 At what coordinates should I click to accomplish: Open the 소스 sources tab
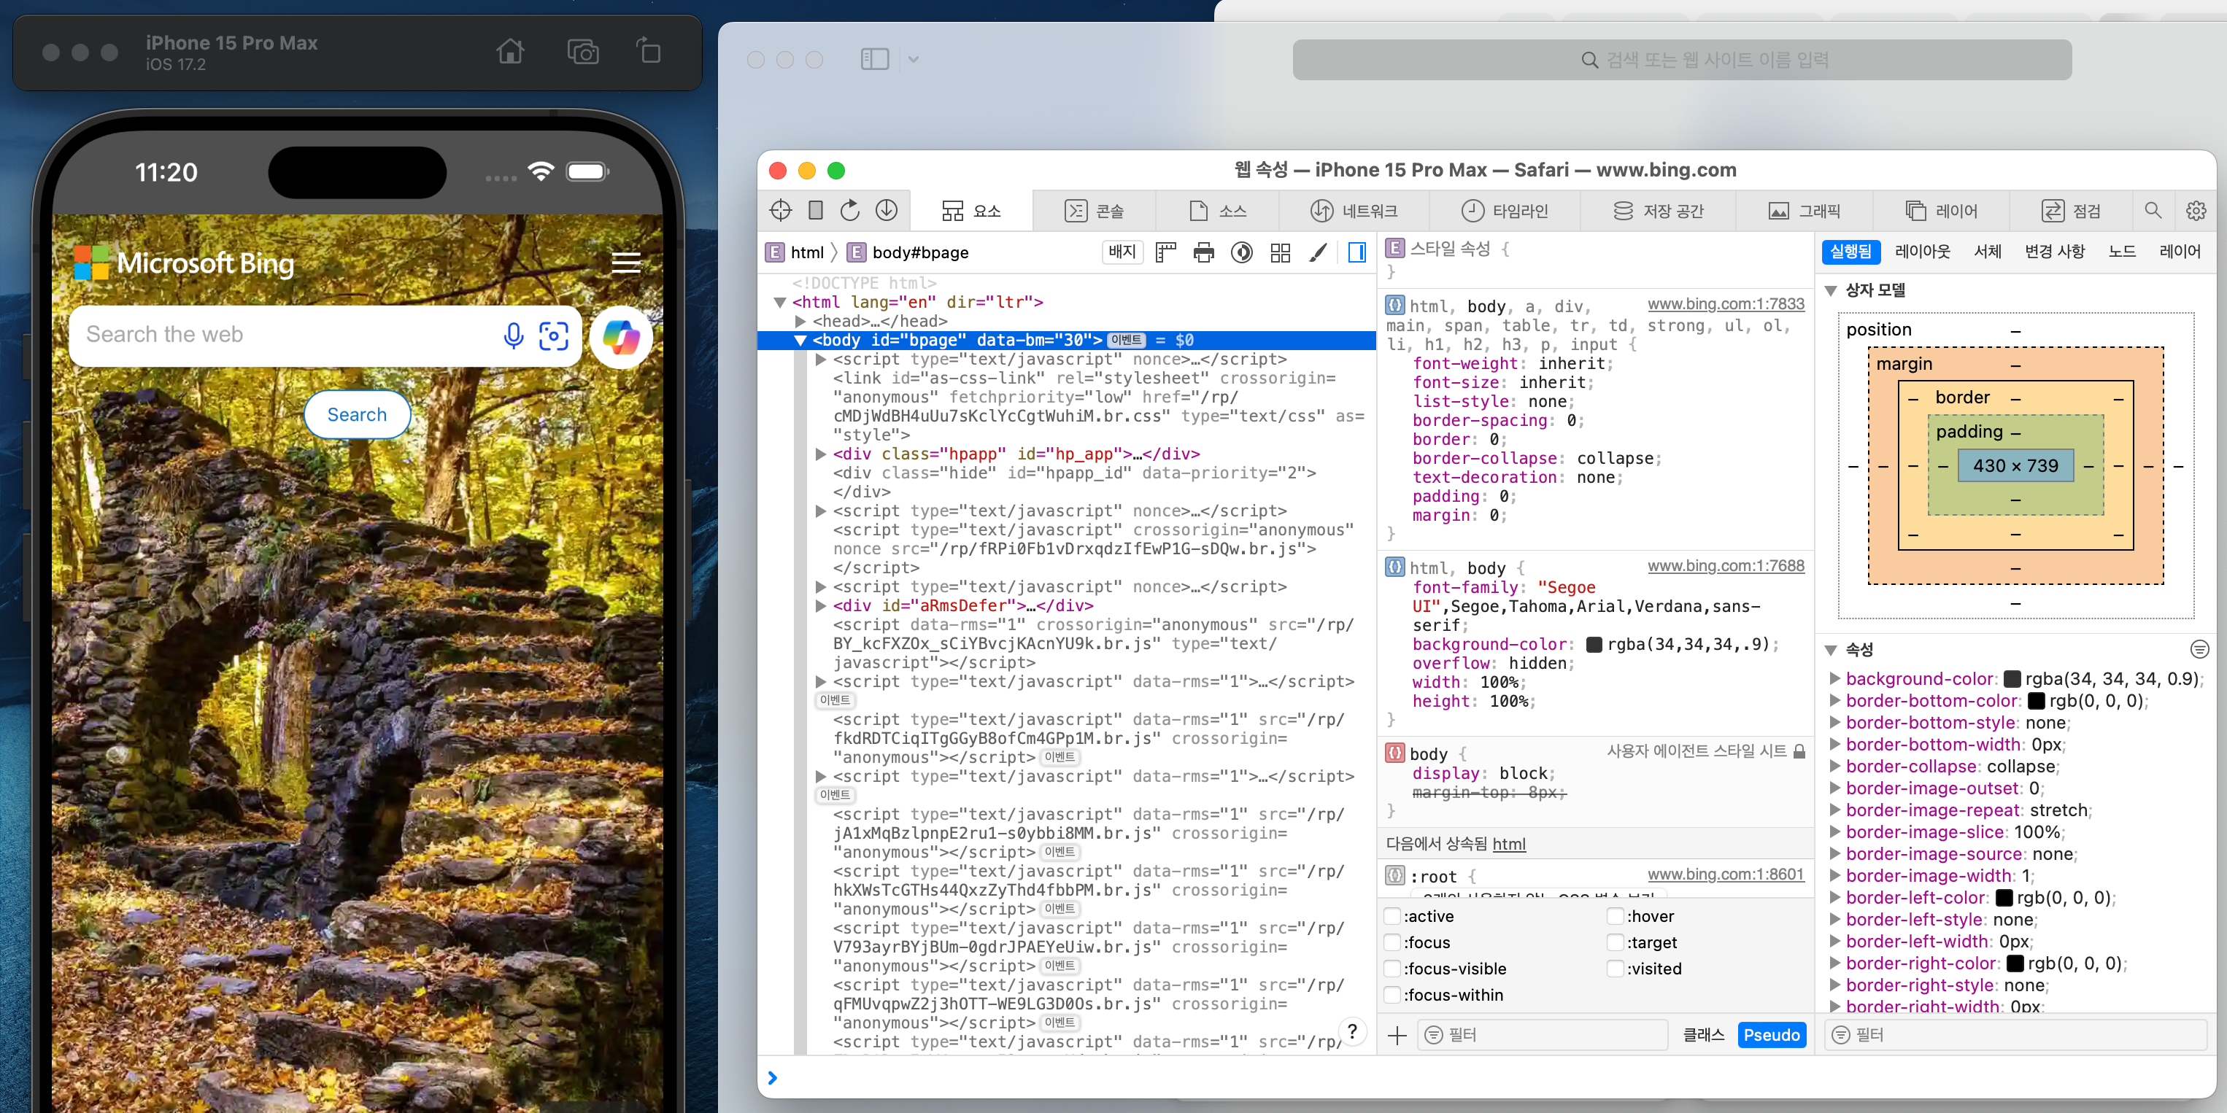click(1218, 211)
